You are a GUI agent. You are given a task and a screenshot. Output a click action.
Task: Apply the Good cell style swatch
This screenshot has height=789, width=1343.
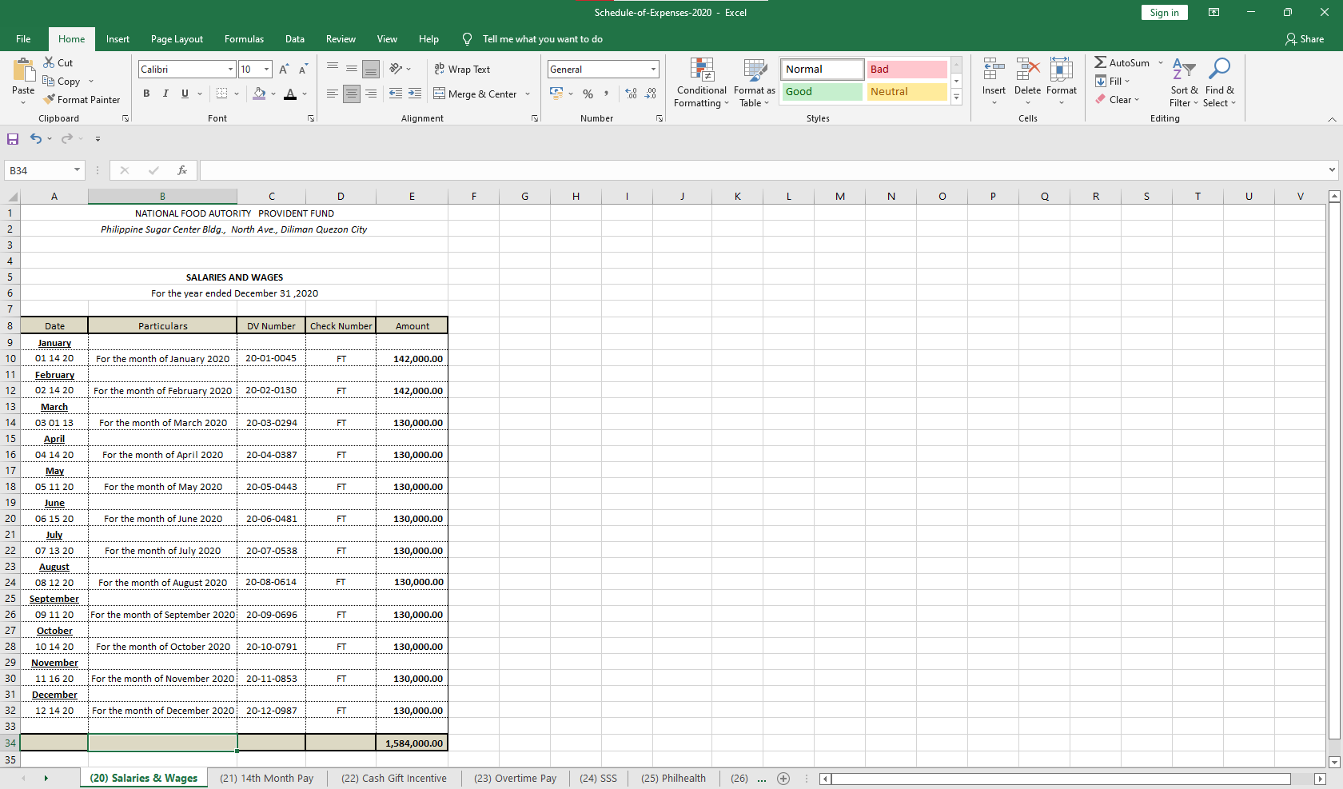[x=823, y=92]
